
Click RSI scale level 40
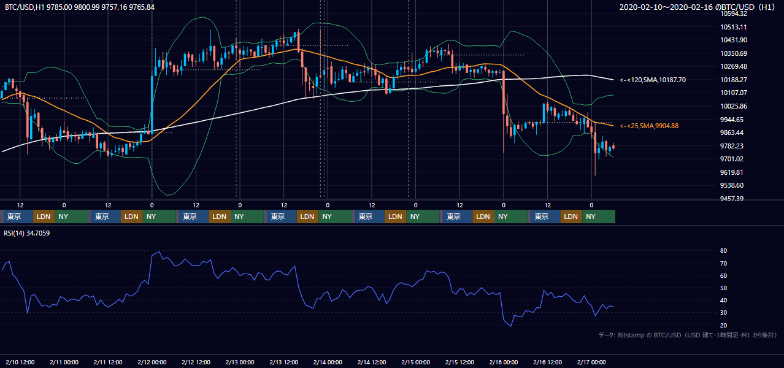click(x=723, y=300)
